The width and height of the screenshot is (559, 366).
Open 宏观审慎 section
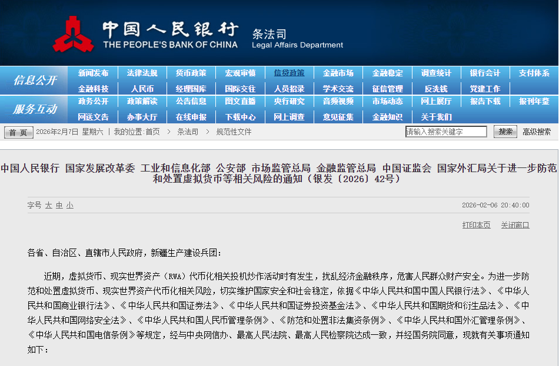[x=240, y=73]
